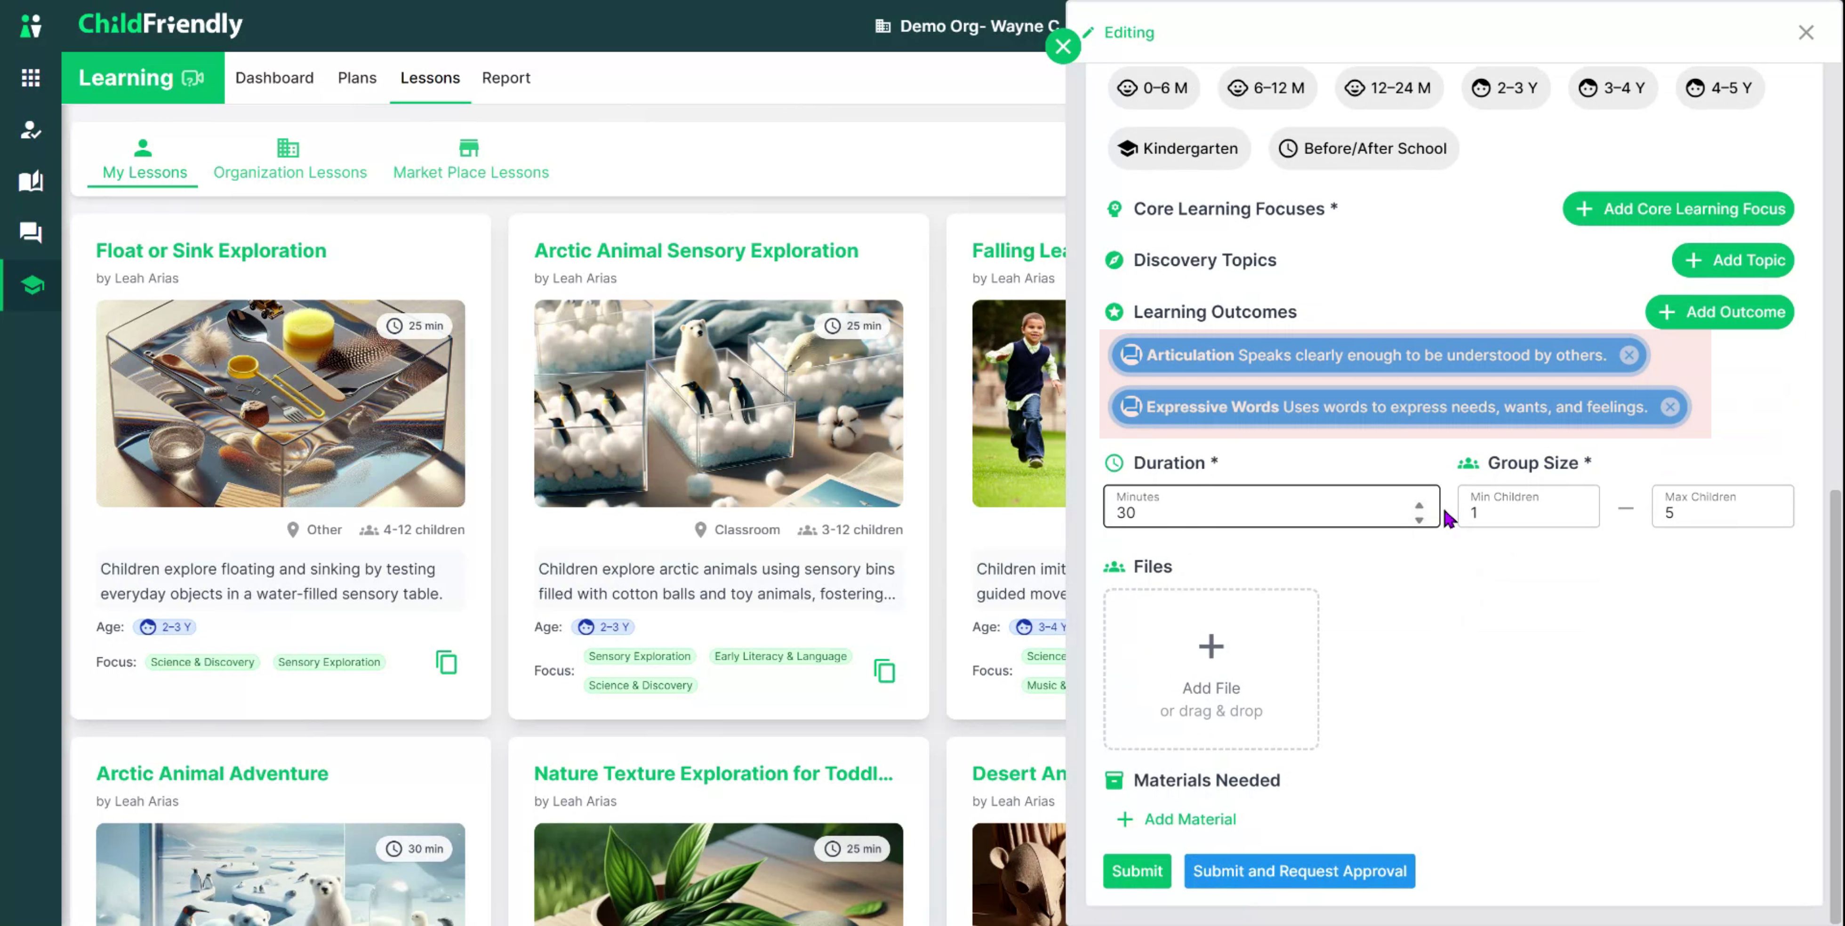Click the Articulation outcome chip text
Screen dimensions: 1845x926
(1376, 355)
